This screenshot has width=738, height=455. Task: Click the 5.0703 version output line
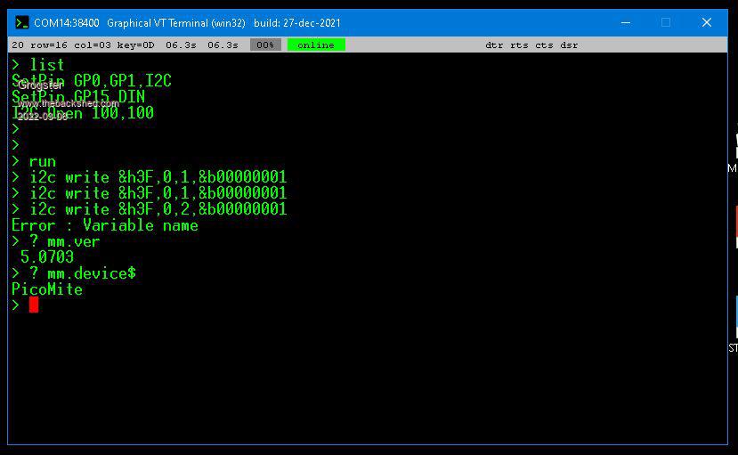47,257
